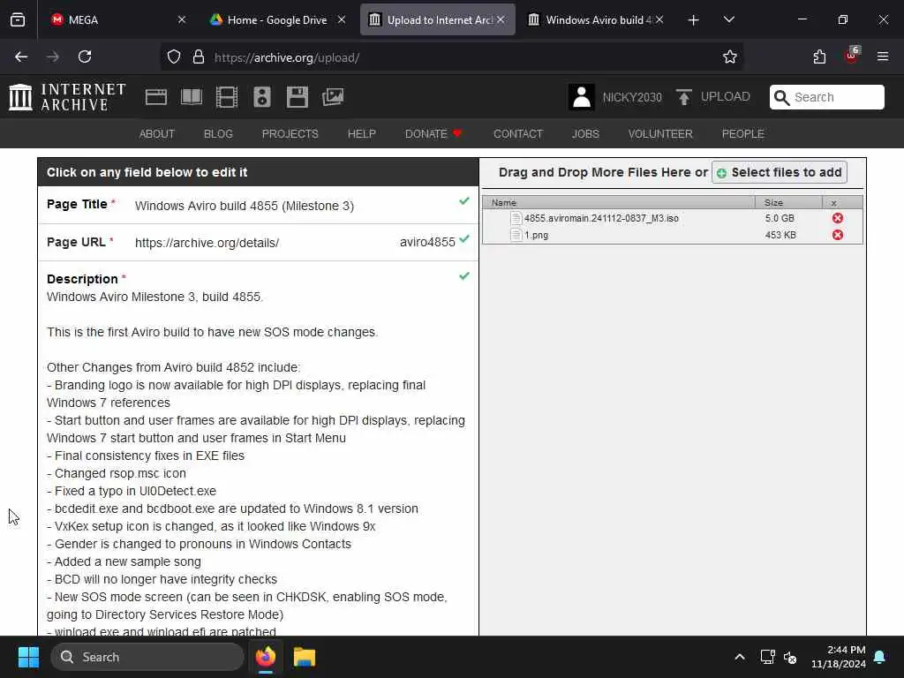Open the Images icon
This screenshot has width=904, height=678.
point(333,97)
